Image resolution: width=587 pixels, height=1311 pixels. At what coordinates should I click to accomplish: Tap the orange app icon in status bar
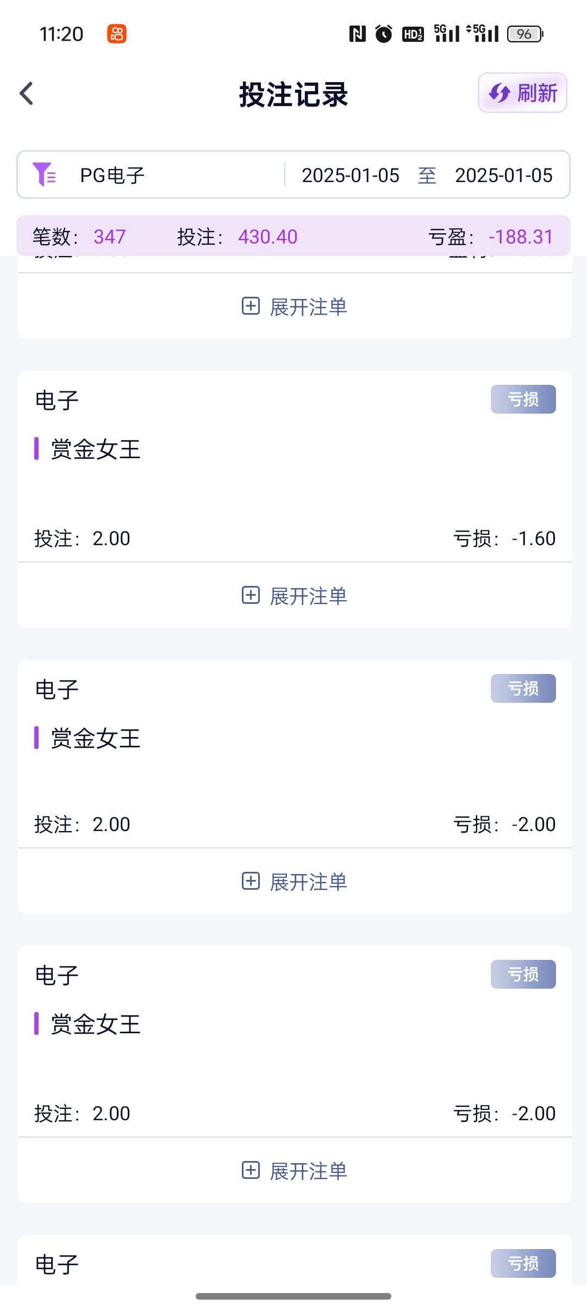click(x=117, y=34)
